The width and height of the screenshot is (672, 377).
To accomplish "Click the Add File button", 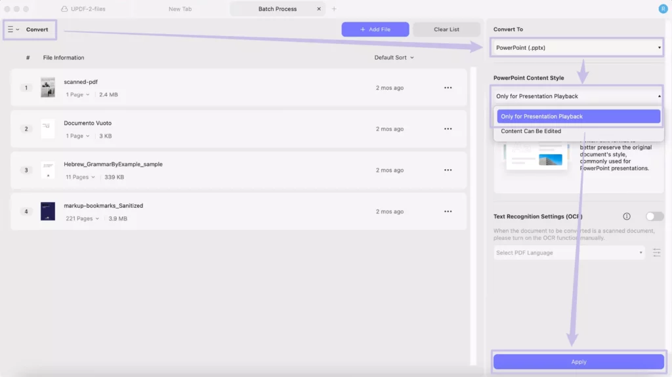I will click(375, 30).
